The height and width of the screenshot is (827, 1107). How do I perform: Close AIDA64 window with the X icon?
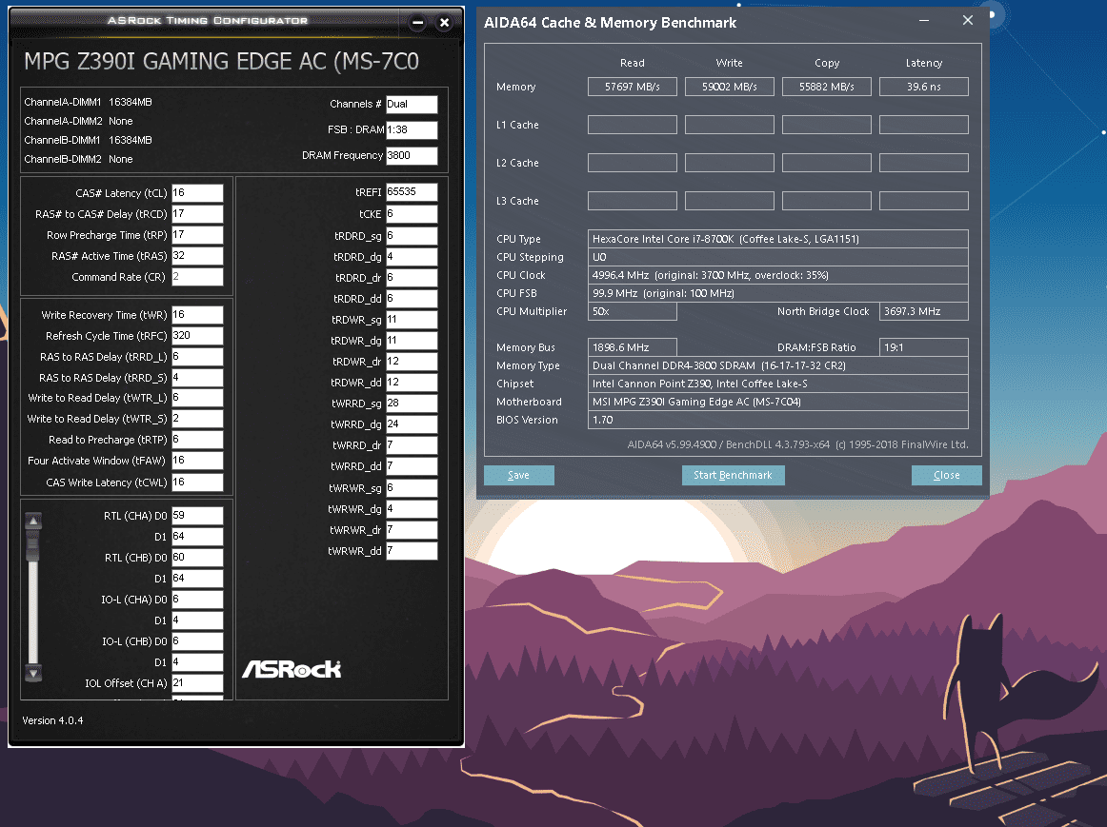pyautogui.click(x=967, y=20)
